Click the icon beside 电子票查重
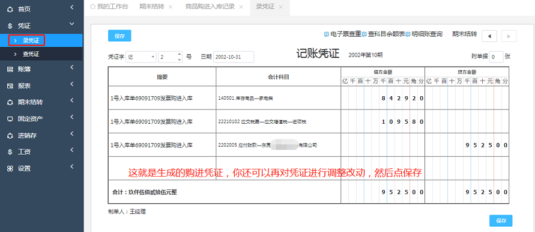This screenshot has height=232, width=535. (326, 34)
